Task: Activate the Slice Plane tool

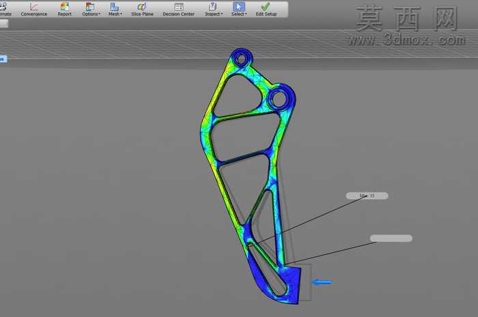Action: coord(142,9)
